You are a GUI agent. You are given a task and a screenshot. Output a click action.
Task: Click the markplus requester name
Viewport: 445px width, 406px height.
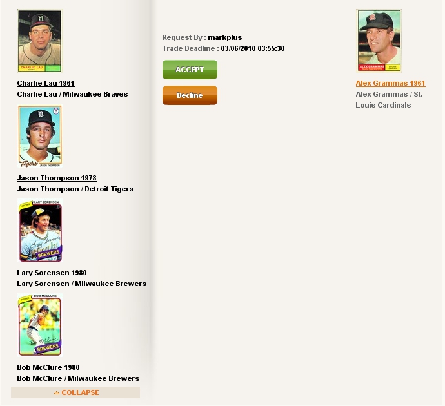(x=225, y=37)
